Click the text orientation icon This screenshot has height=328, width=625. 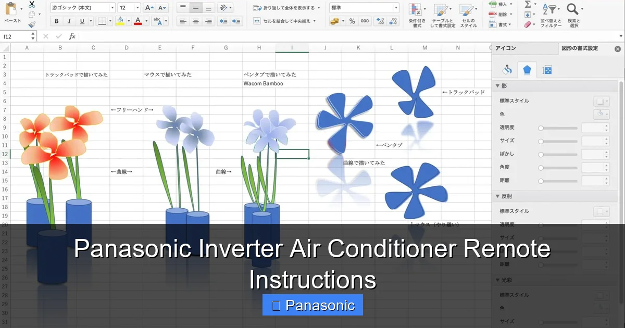tap(223, 8)
